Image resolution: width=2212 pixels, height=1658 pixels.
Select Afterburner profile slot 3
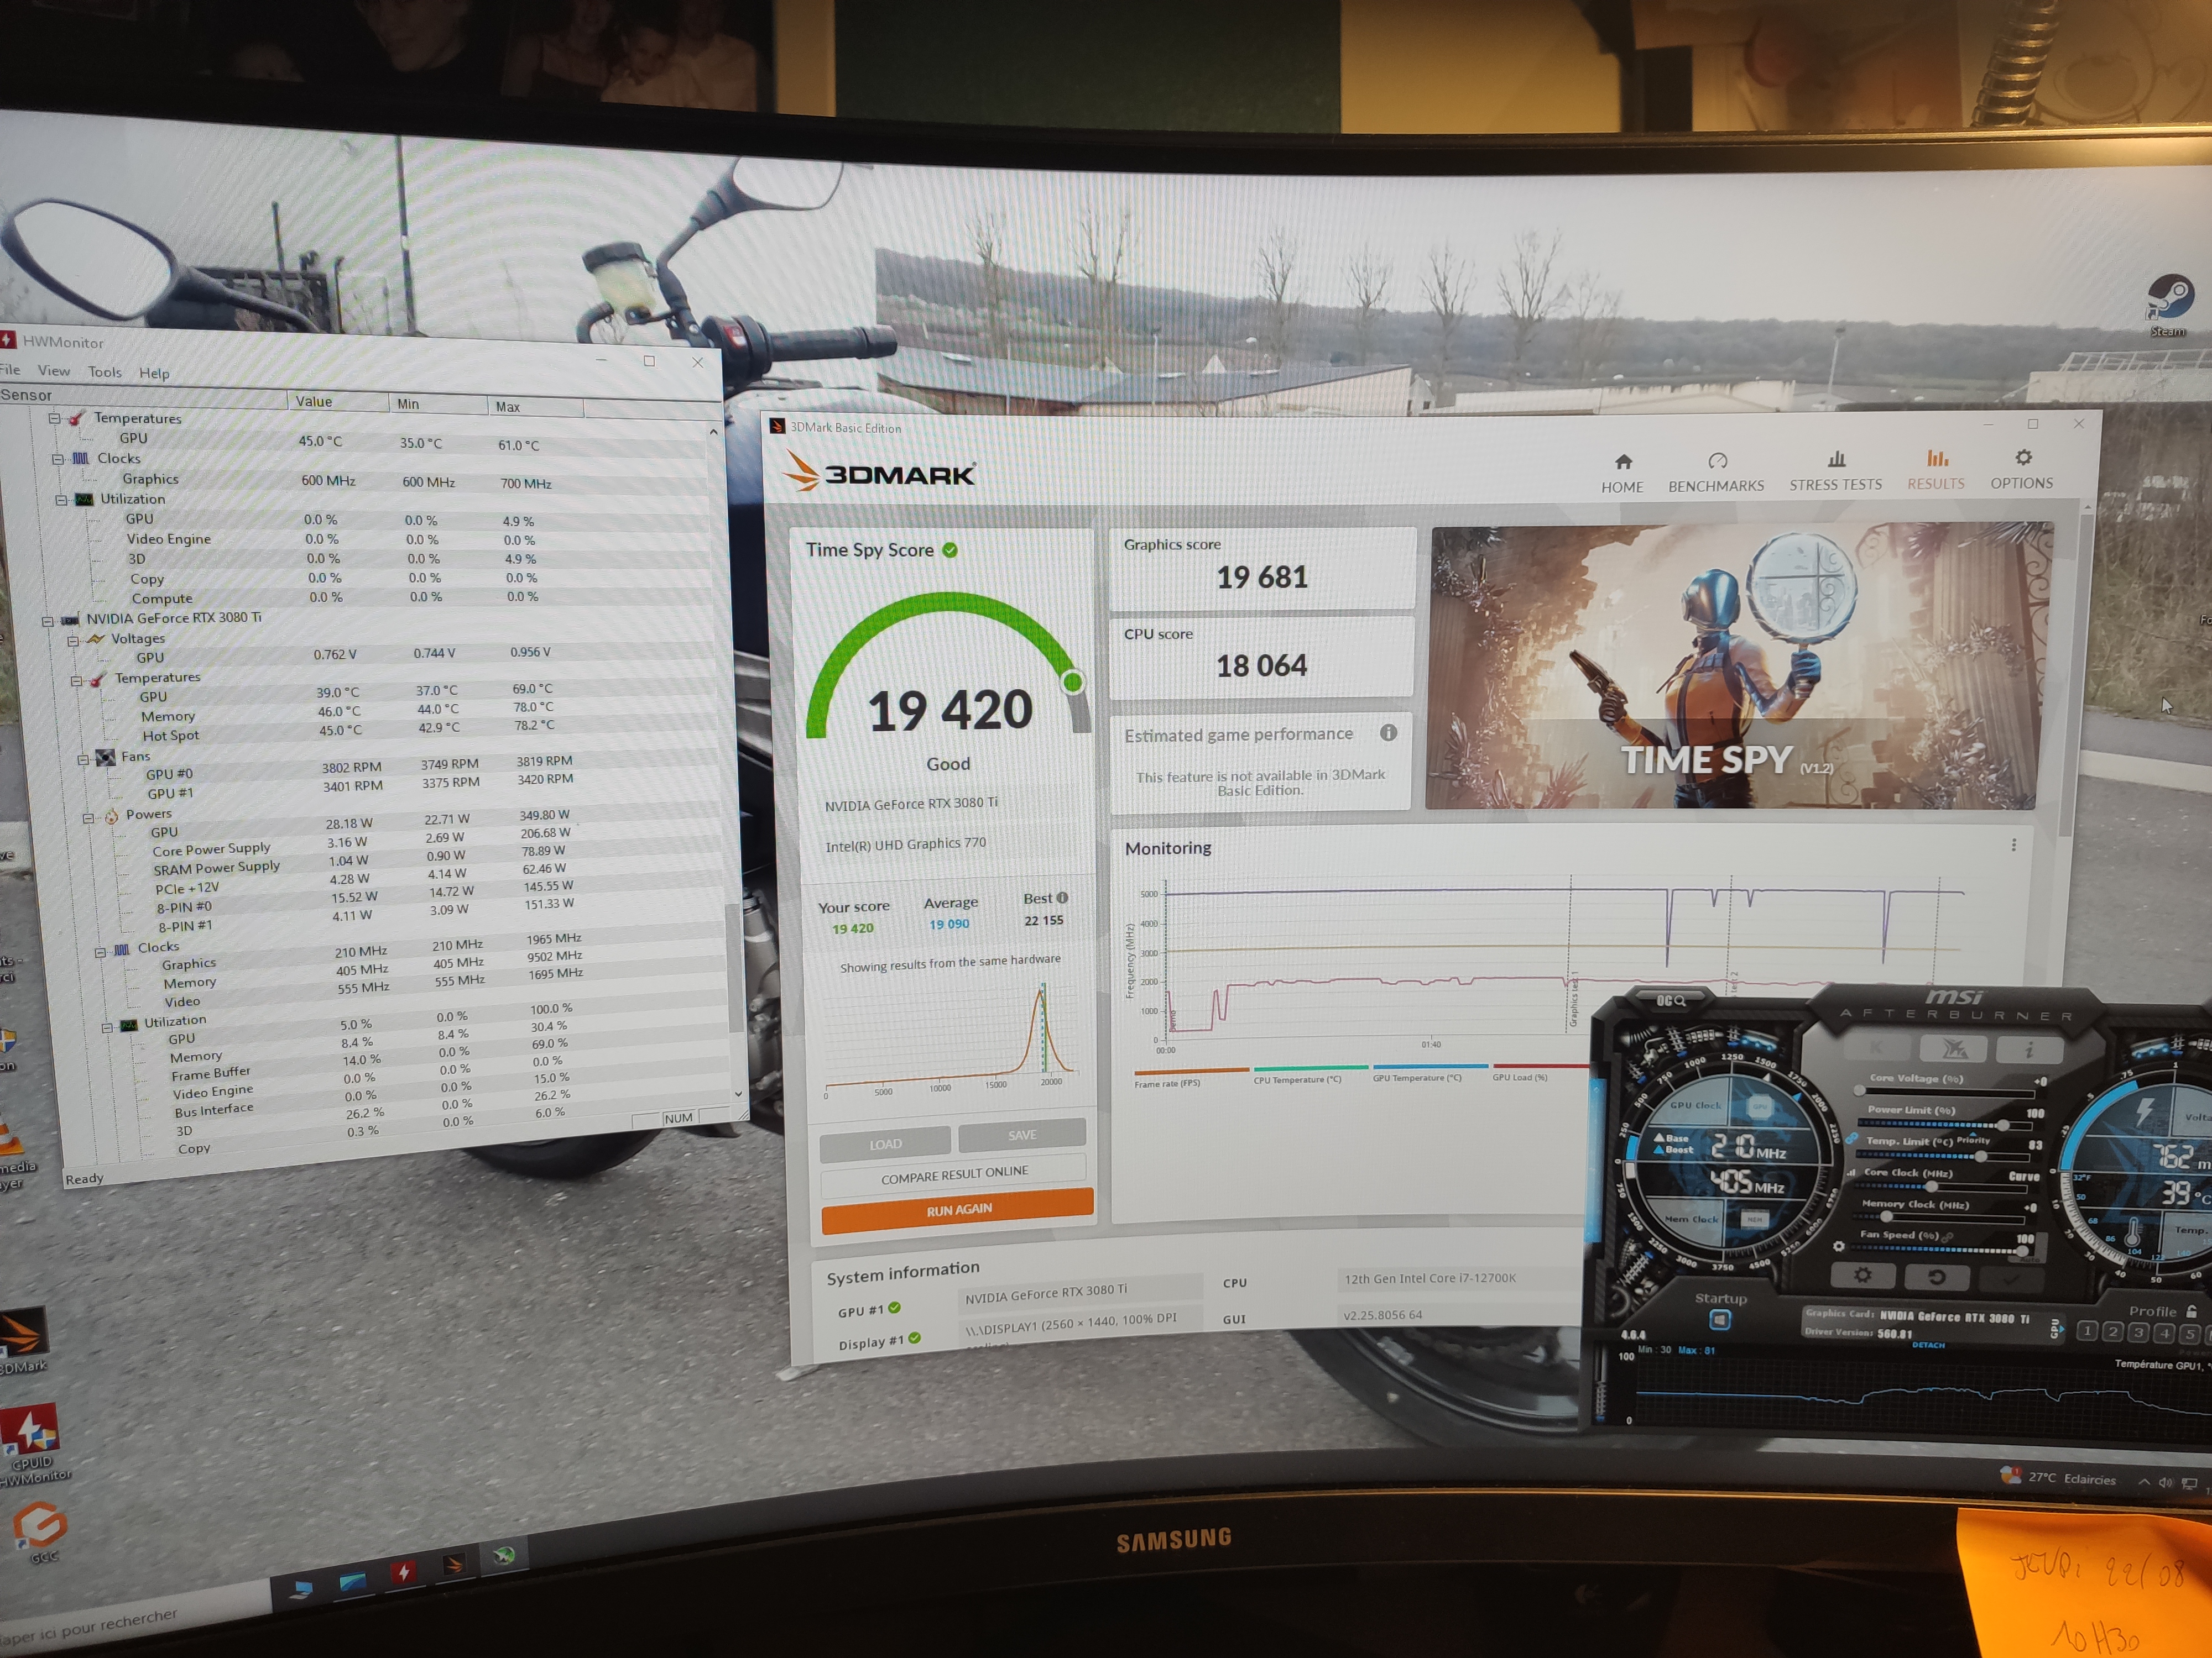(x=2139, y=1332)
